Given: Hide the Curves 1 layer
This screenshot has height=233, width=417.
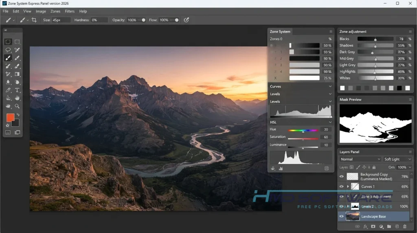Looking at the screenshot, I should pos(342,187).
